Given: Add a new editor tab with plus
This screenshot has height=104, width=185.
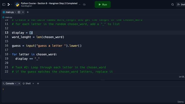Looking at the screenshot, I should pos(28,12).
